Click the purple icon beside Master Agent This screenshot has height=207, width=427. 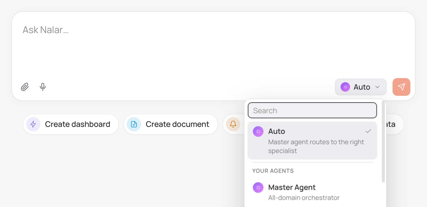click(258, 187)
